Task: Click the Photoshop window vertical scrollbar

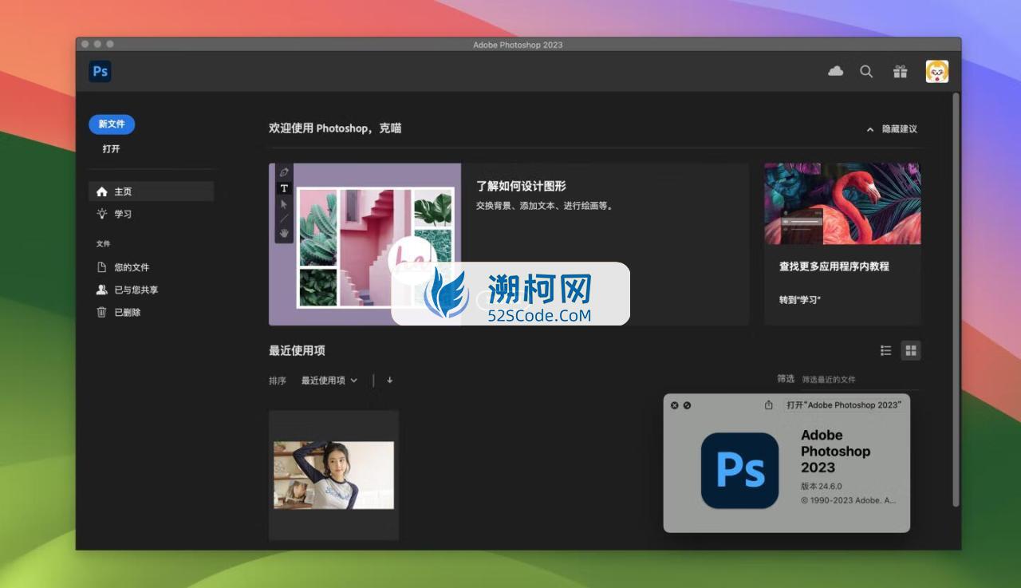Action: click(956, 300)
